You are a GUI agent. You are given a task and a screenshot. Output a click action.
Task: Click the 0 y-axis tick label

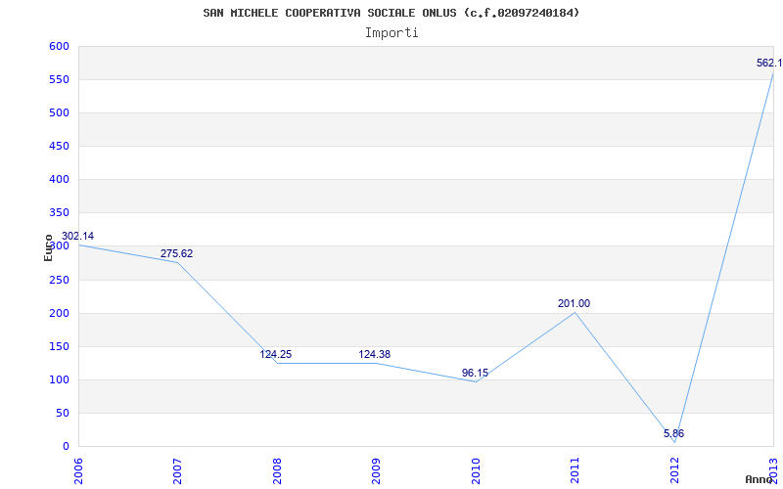click(x=66, y=447)
